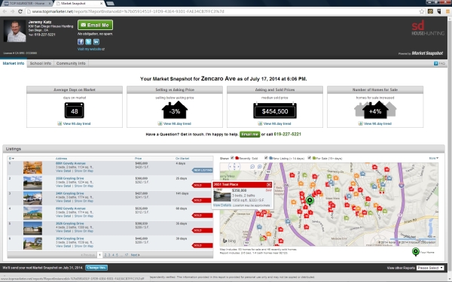Click the map zoom out magnifier
Screen dimensions: 452x282
coord(252,167)
